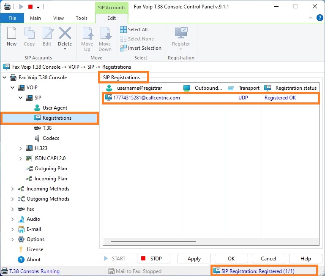325x276 pixels.
Task: Collapse the Fax Voip T.38 Console root node
Action: coord(5,78)
